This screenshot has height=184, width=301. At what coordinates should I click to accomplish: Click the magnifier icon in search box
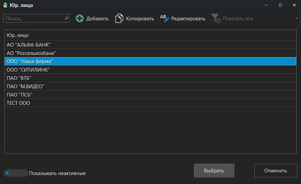[x=66, y=19]
